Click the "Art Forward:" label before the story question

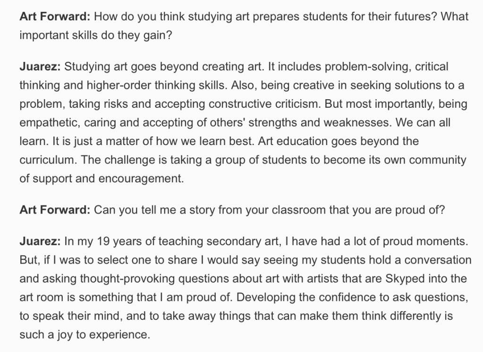coord(54,210)
